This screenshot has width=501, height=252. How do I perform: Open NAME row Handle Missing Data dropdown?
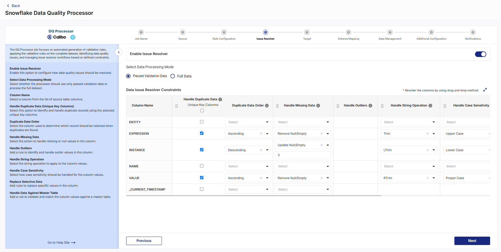click(303, 166)
